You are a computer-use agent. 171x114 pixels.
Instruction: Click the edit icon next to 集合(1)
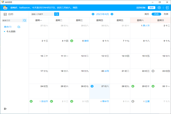tap(19, 27)
